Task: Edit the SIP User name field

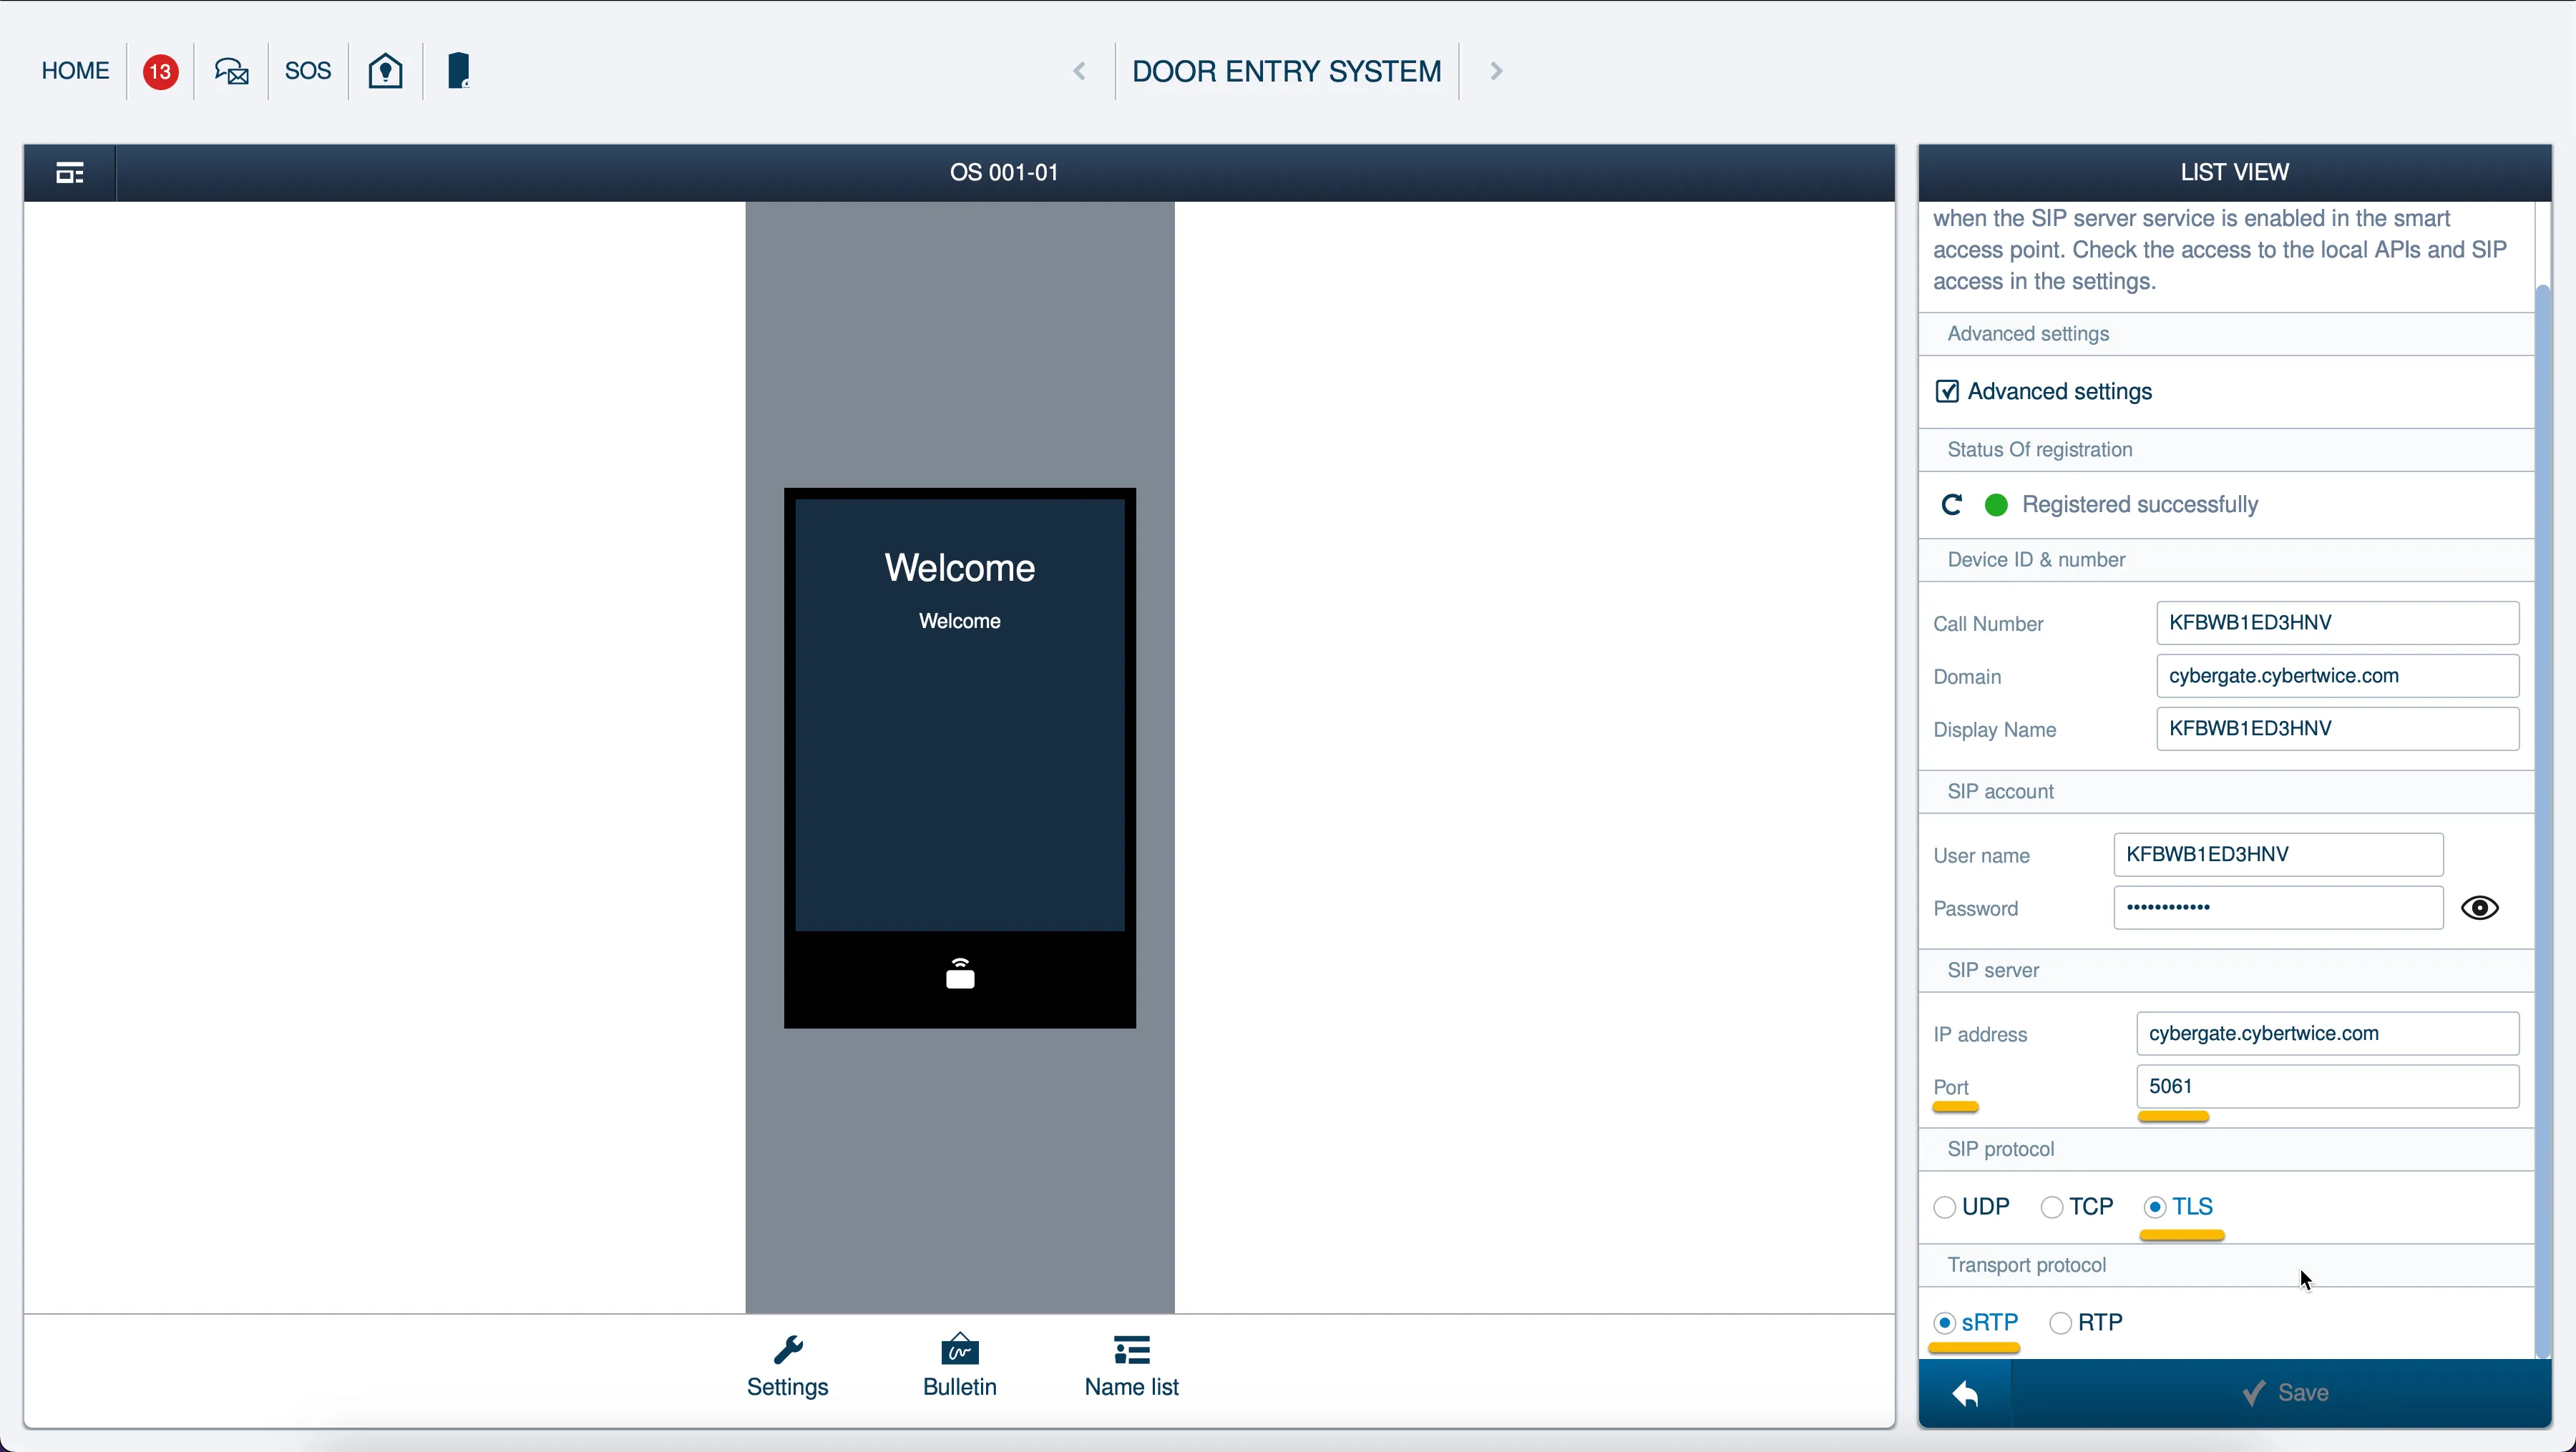Action: (2278, 855)
